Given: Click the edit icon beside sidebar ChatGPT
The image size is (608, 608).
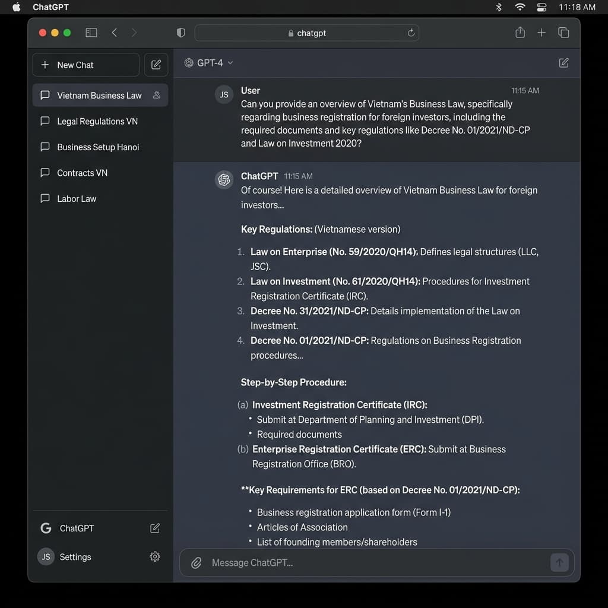Looking at the screenshot, I should click(x=155, y=528).
